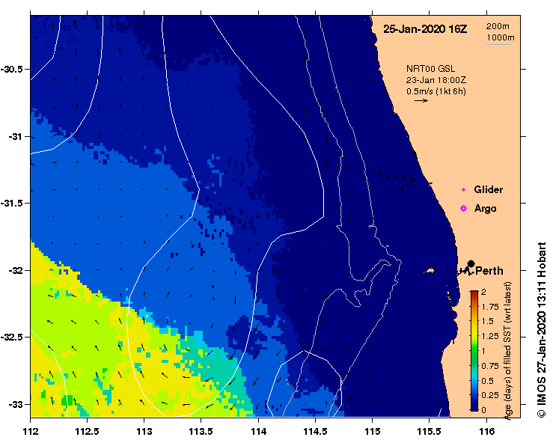Click the latitude label -30.5
Viewport: 553px width, 443px height.
(x=12, y=69)
